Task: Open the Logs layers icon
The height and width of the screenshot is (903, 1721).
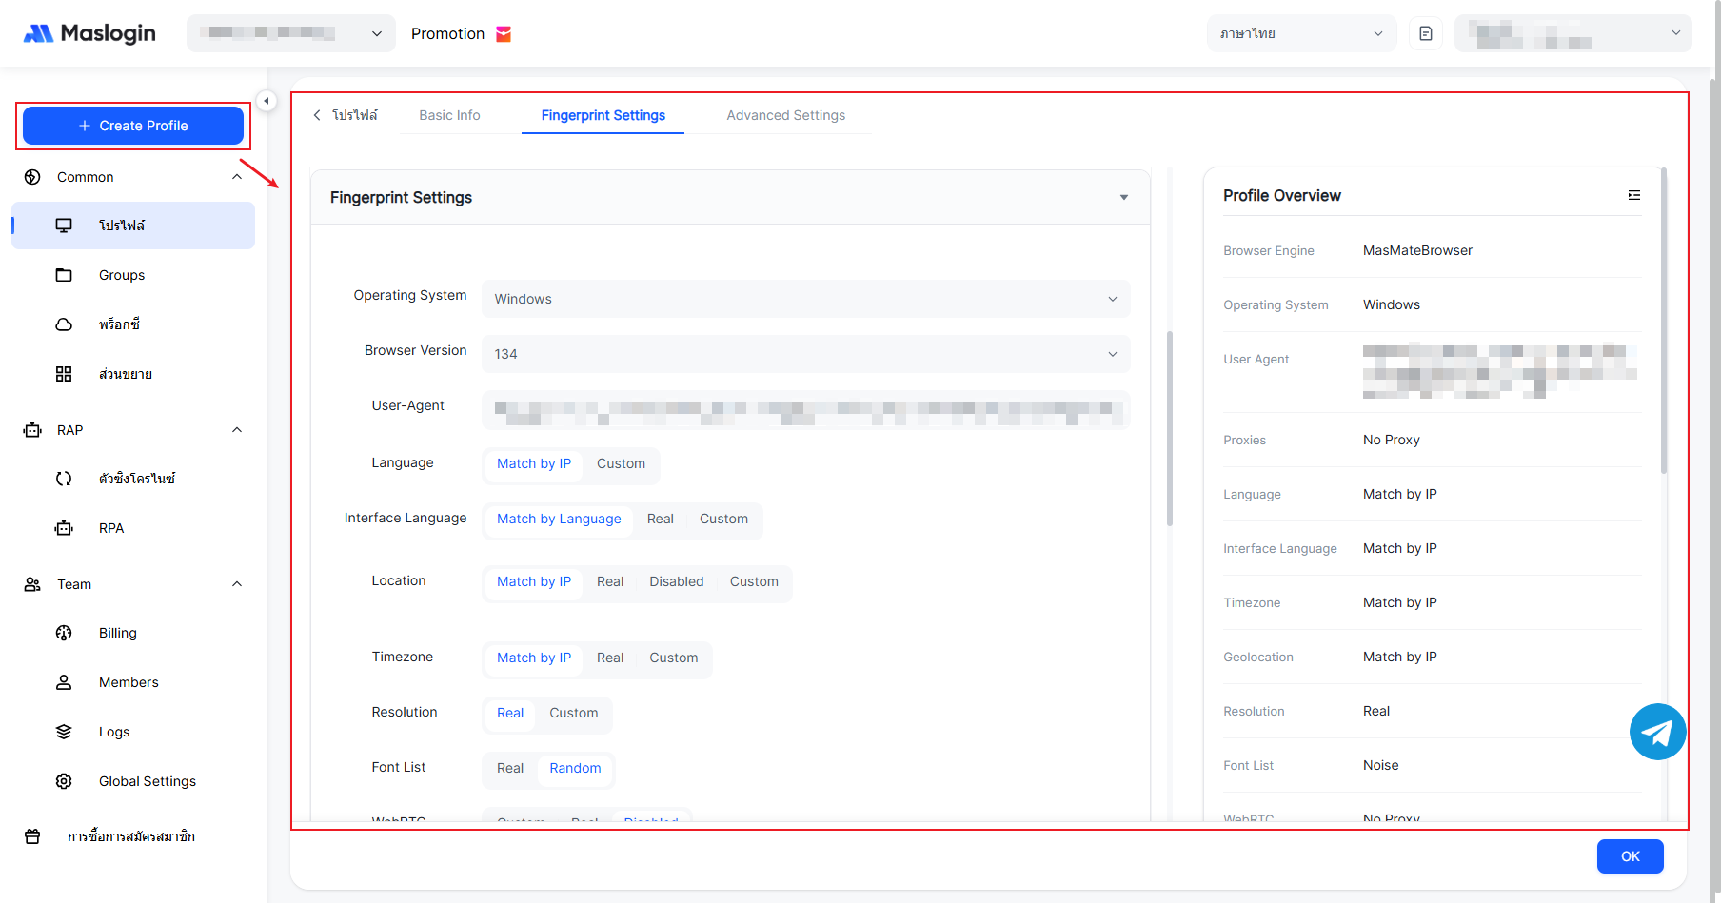Action: point(64,732)
